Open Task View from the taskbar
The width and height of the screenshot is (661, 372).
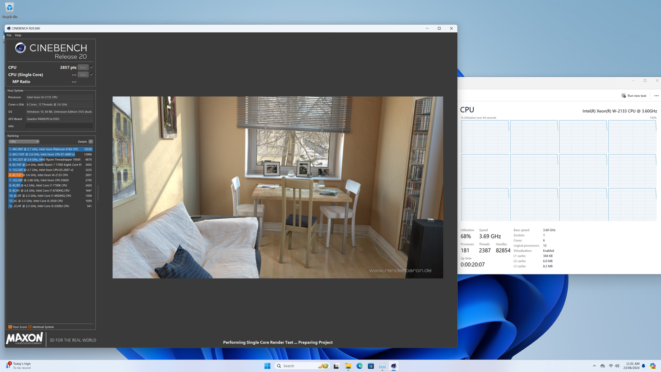coord(336,366)
